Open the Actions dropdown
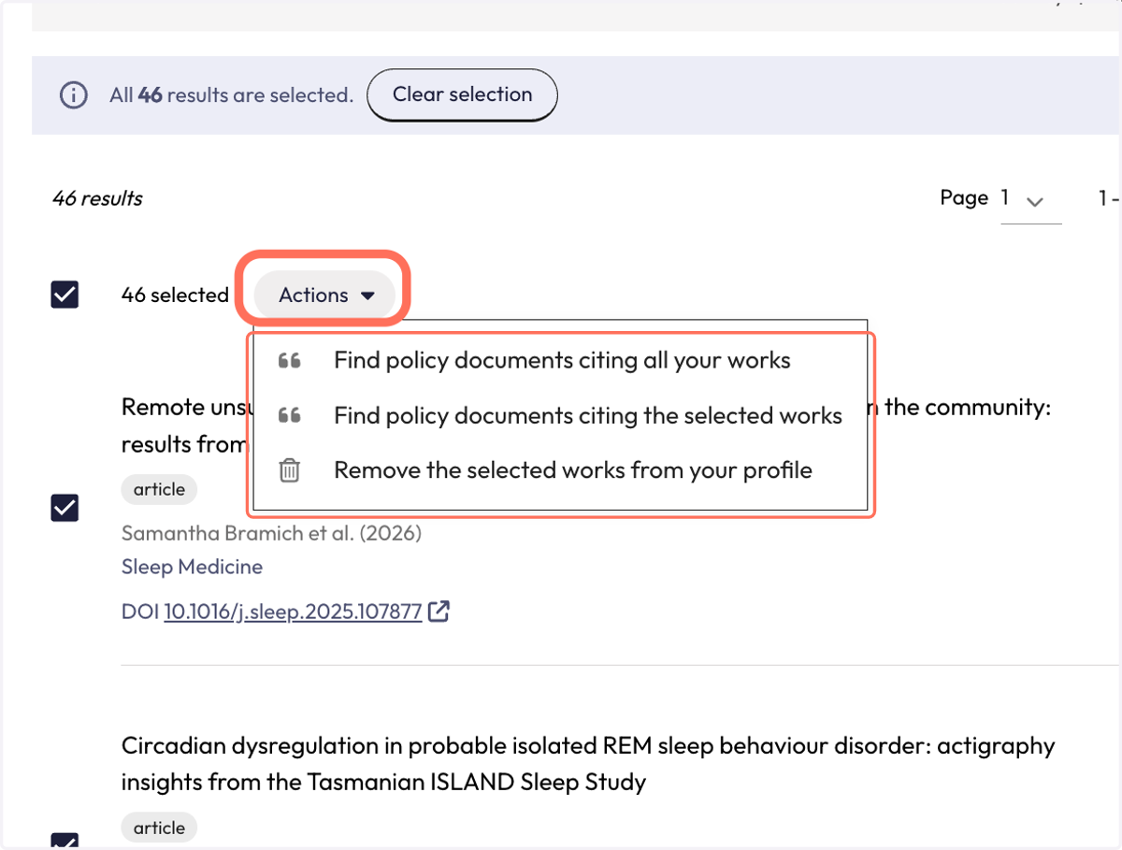1122x850 pixels. [326, 295]
